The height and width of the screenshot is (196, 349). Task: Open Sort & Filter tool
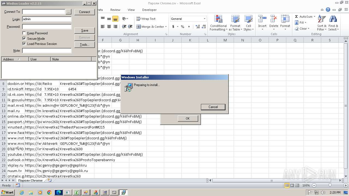click(x=322, y=23)
